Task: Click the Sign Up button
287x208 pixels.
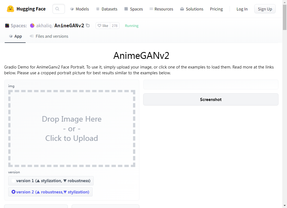Action: [x=265, y=9]
